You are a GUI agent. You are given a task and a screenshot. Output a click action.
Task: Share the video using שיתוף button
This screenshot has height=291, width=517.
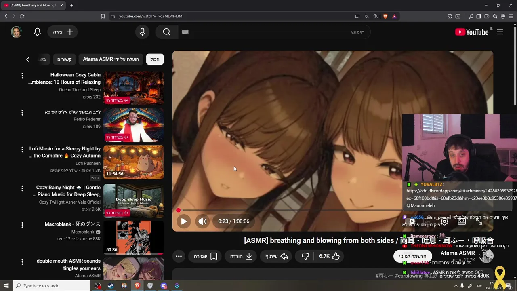(277, 256)
